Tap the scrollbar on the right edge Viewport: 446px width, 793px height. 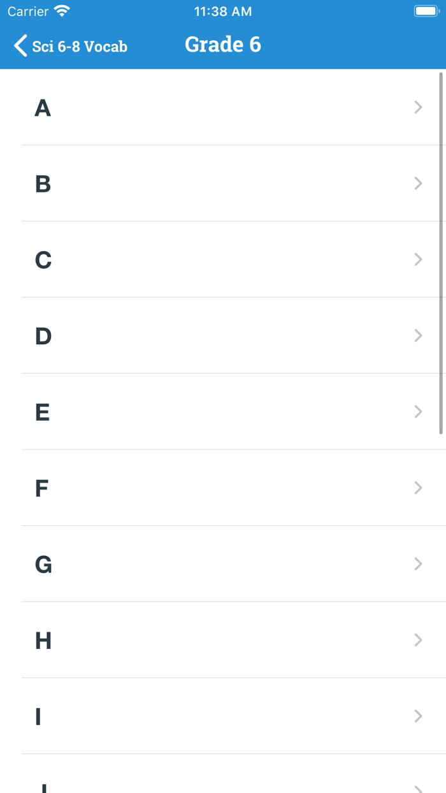442,255
